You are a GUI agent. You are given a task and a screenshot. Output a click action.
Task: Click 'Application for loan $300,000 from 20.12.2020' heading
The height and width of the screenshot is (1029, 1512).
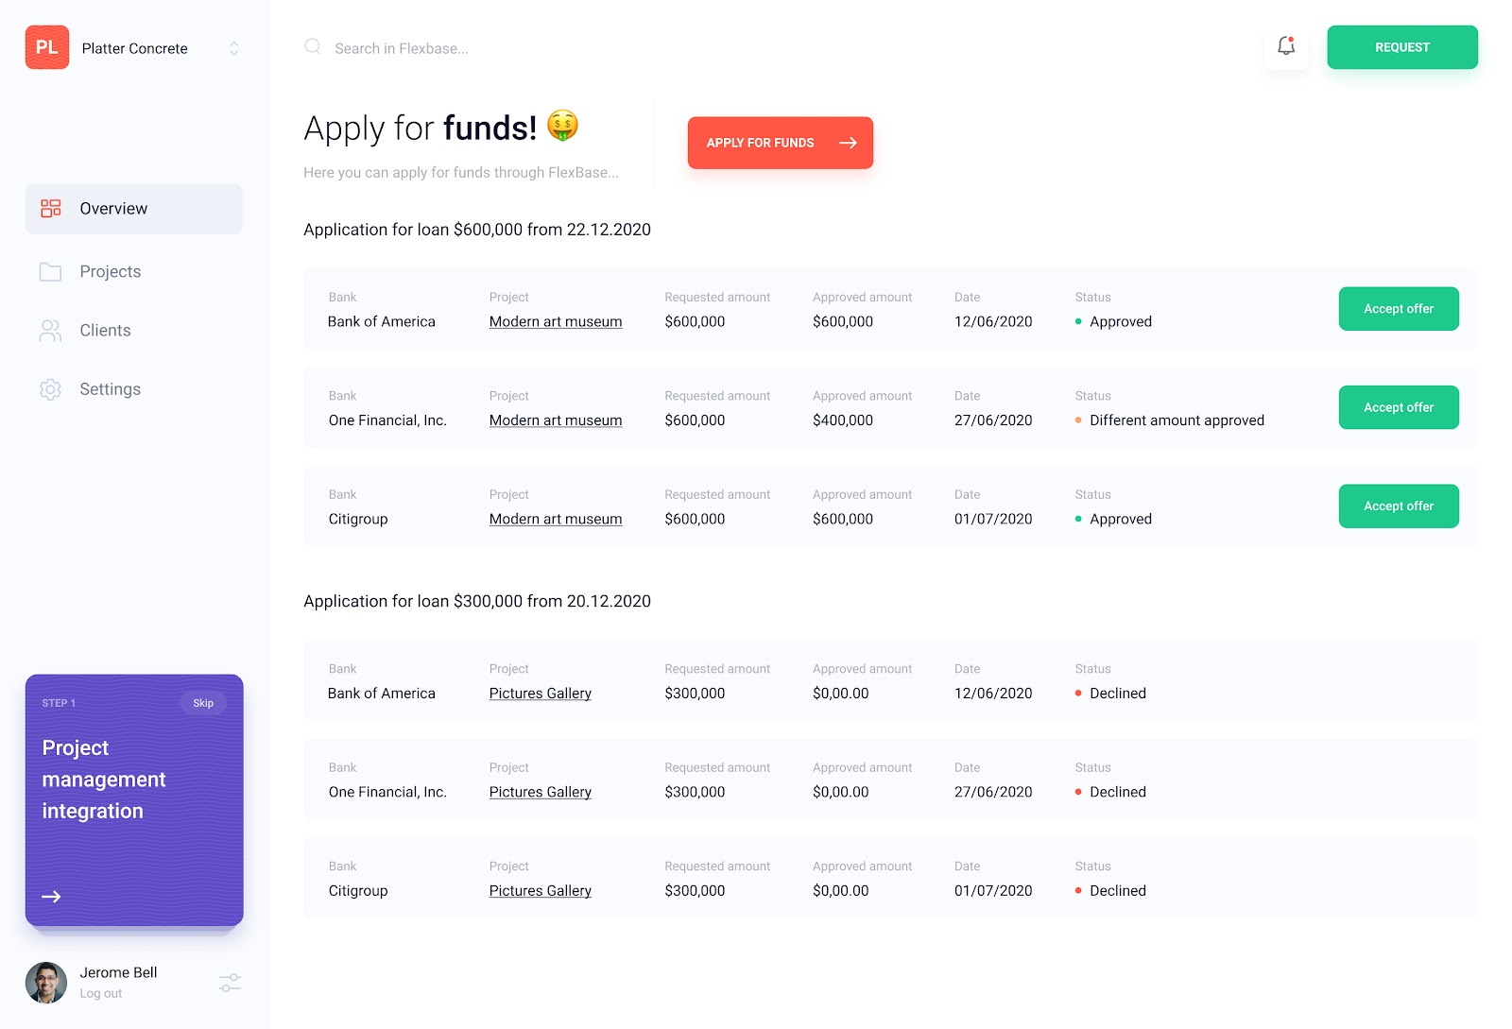[x=477, y=602]
